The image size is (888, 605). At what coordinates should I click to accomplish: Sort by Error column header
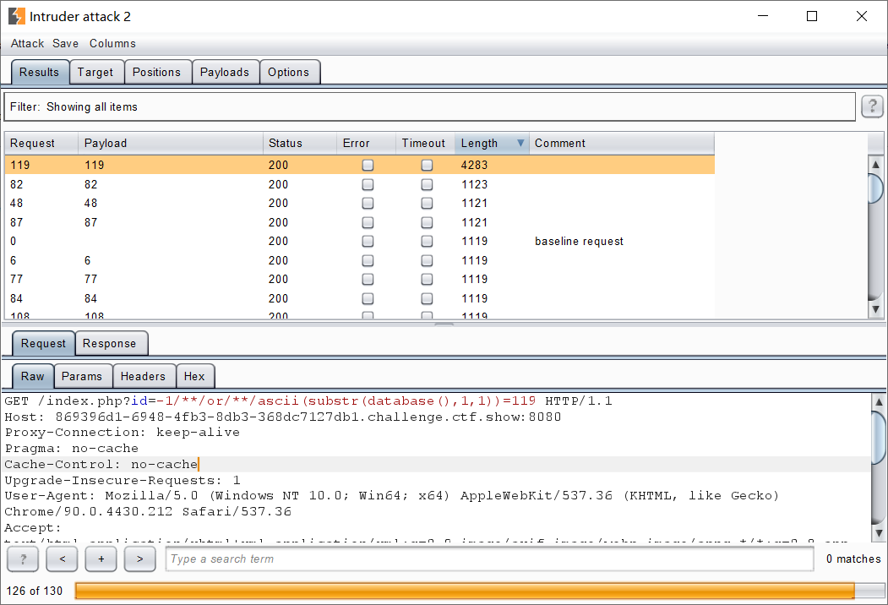(x=366, y=143)
